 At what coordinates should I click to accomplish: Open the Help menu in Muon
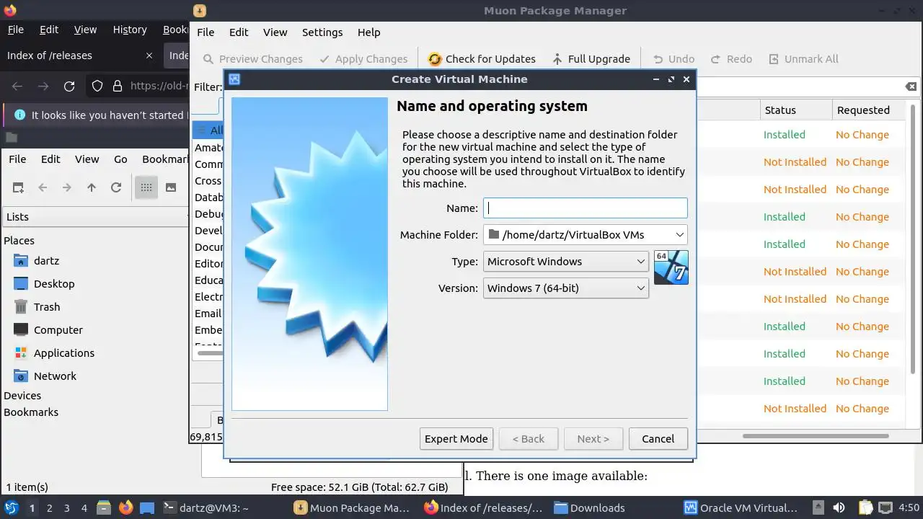(x=368, y=32)
